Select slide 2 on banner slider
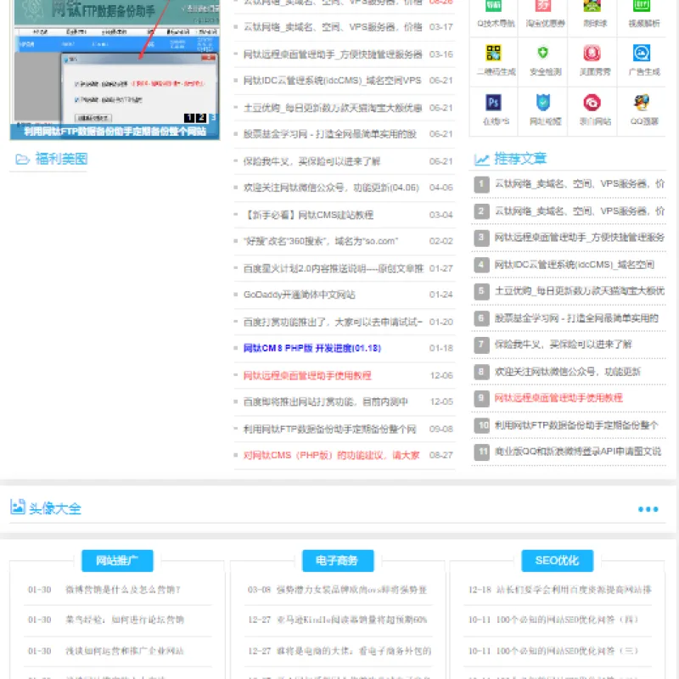The width and height of the screenshot is (679, 679). coord(201,118)
